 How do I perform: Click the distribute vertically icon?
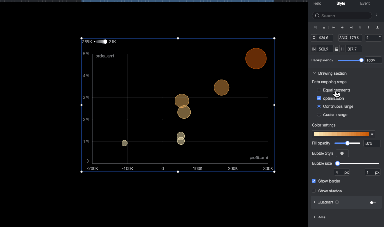324,27
